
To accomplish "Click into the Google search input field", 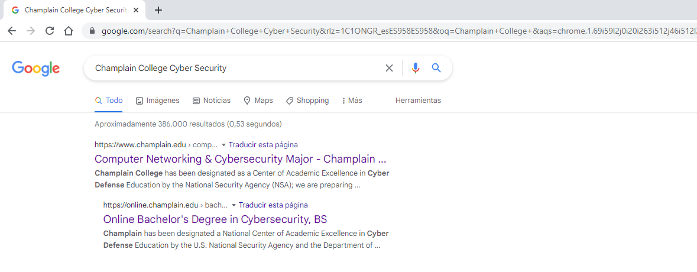I will [x=236, y=68].
